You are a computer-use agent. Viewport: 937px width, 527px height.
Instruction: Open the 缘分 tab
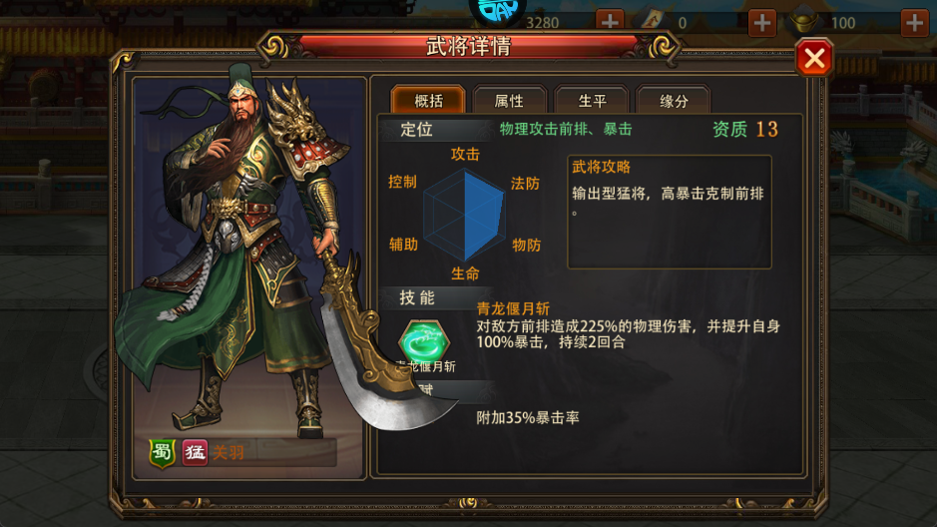coord(674,100)
